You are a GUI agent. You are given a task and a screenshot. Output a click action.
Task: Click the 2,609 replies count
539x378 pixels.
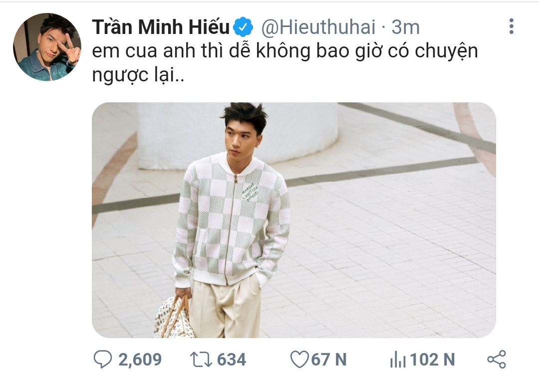click(x=140, y=360)
